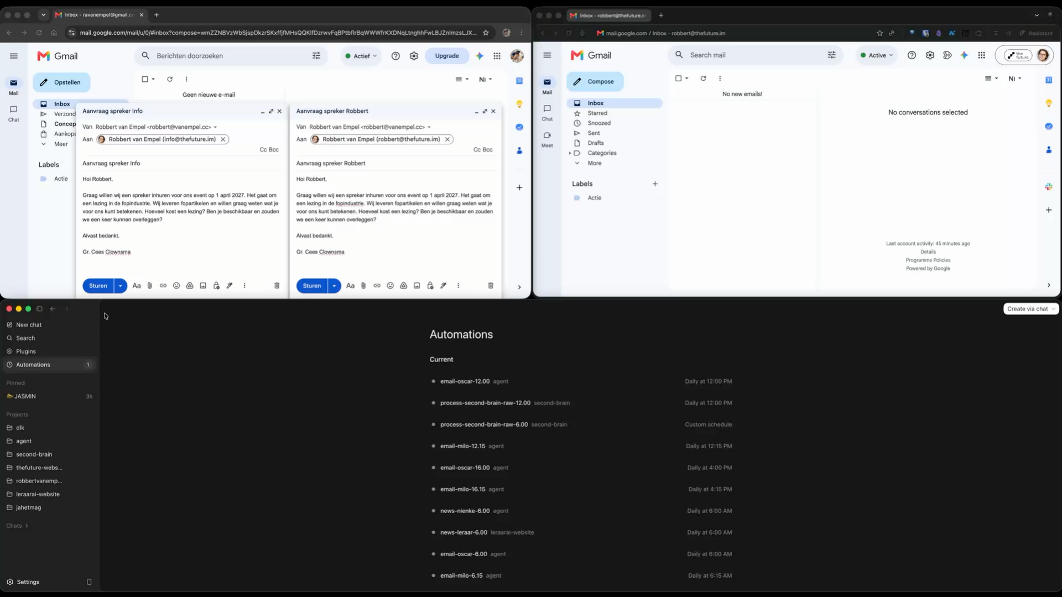Insert photo in 'Aanvraag spreker Robbert' compose
This screenshot has width=1062, height=597.
(x=417, y=286)
